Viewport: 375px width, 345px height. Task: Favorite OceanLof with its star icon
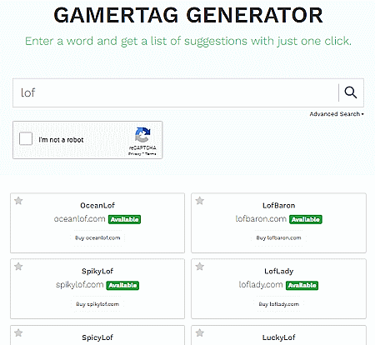pos(18,201)
